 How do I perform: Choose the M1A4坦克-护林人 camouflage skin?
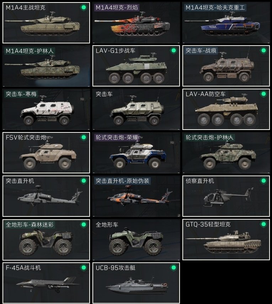(46, 66)
